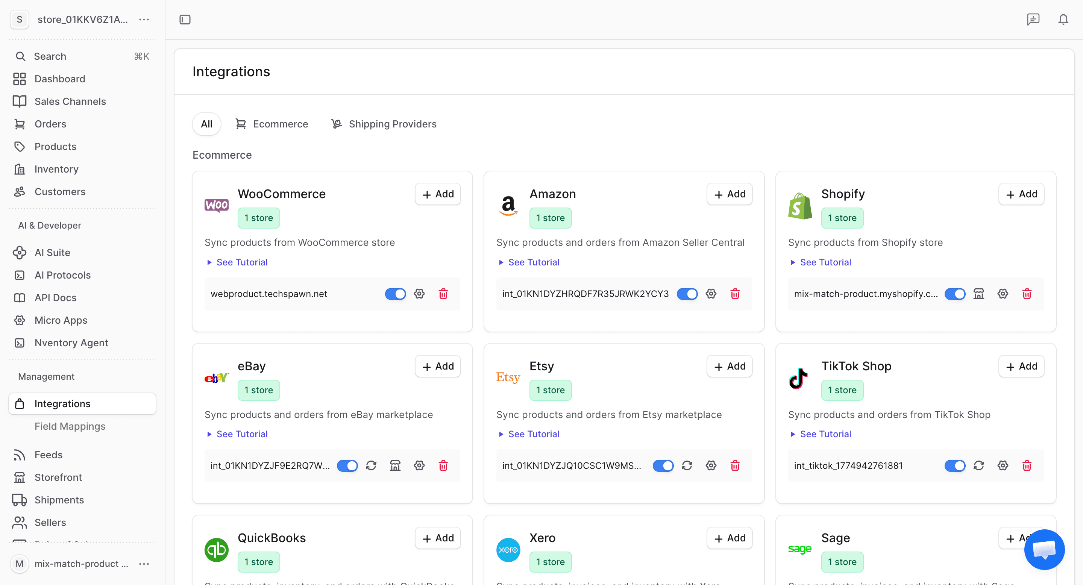Click the sidebar Search field

point(82,56)
